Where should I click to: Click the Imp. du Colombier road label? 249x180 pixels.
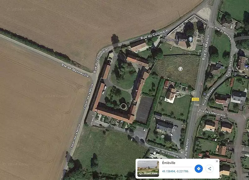[x=167, y=153]
